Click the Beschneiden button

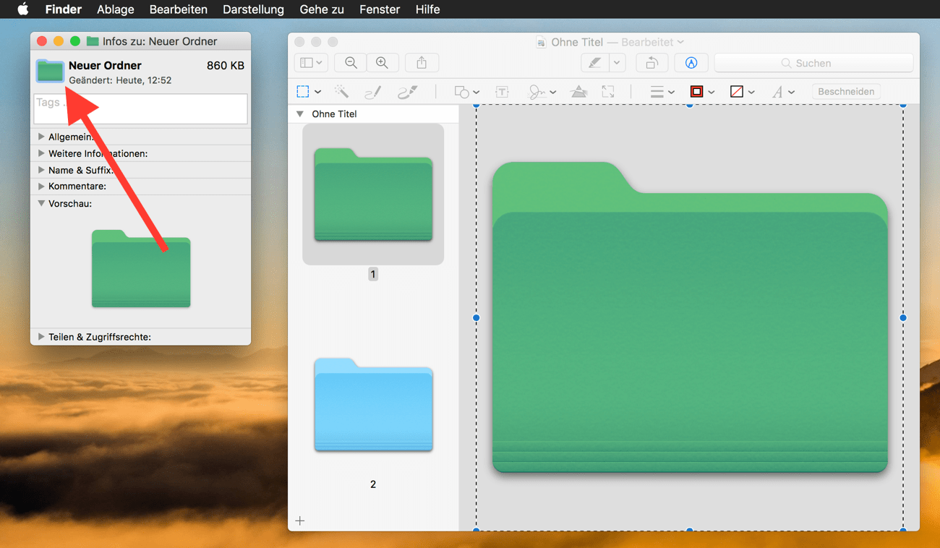(846, 92)
